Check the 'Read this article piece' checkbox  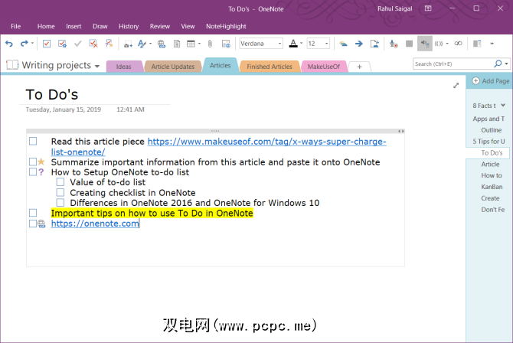point(33,142)
